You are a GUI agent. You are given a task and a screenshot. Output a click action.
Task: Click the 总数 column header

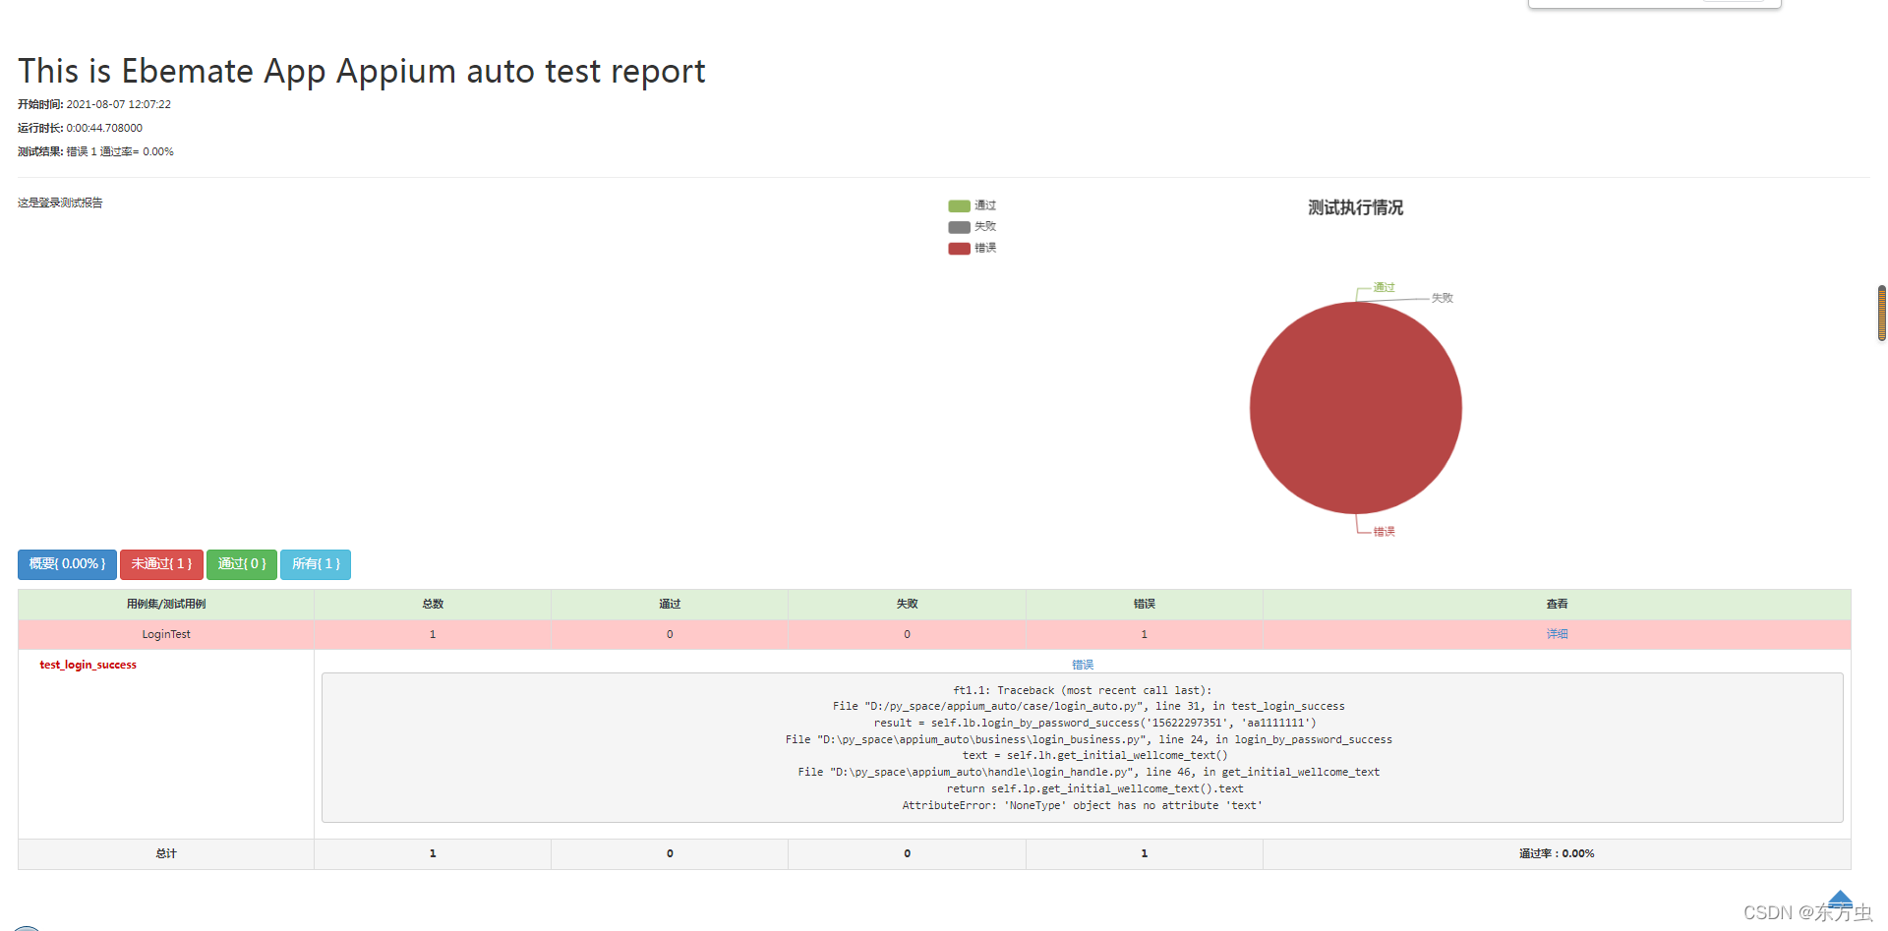pyautogui.click(x=433, y=604)
